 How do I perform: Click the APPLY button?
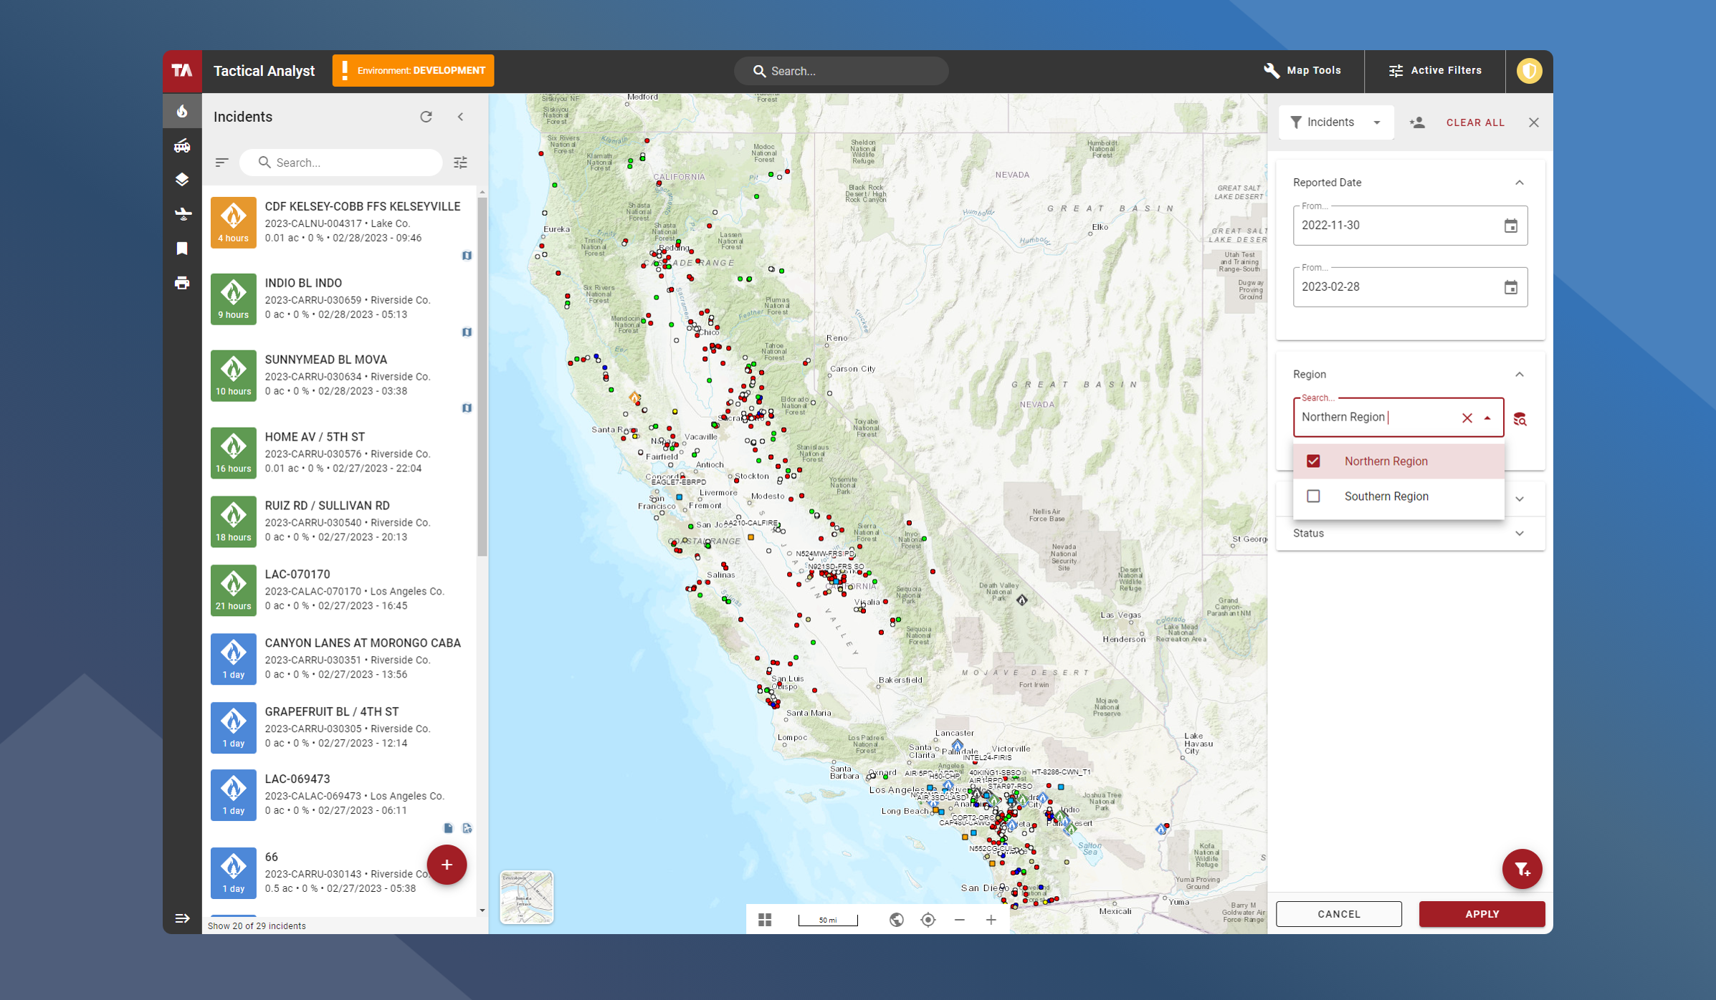point(1481,913)
